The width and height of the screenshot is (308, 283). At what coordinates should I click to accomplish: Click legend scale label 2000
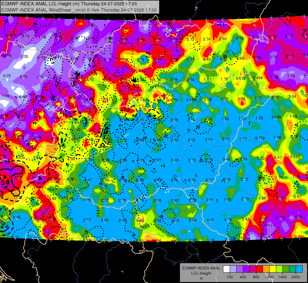coord(296,277)
